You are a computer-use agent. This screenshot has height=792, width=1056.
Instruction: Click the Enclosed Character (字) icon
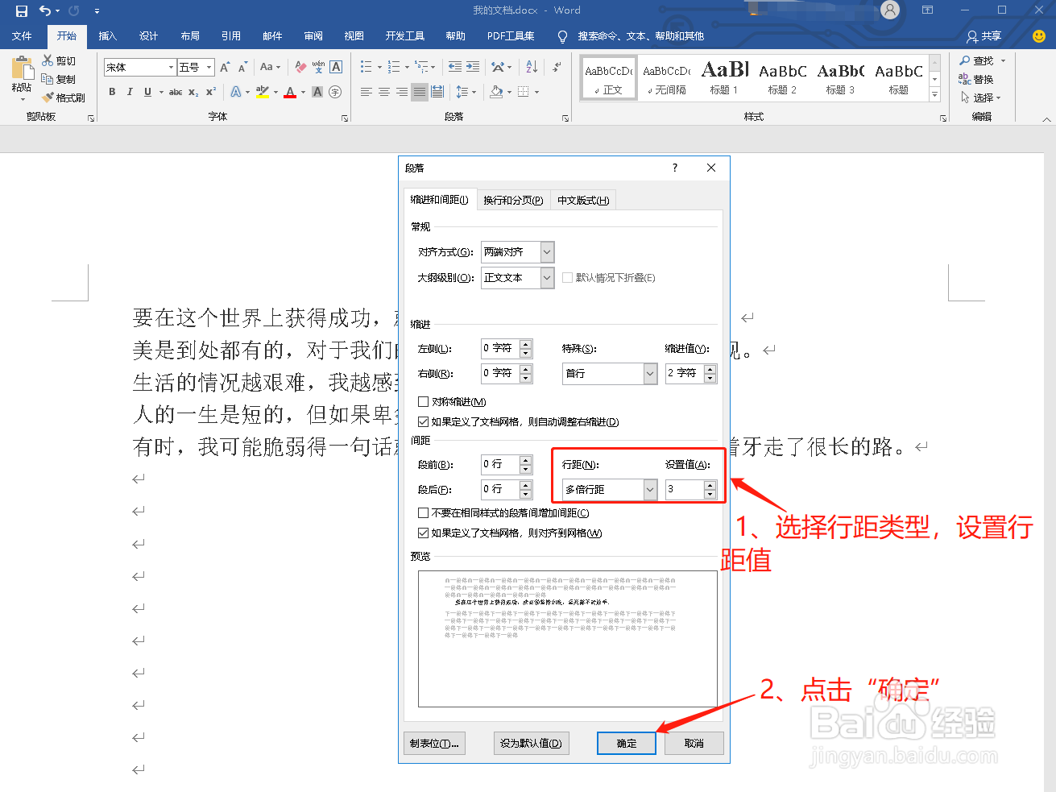click(x=335, y=92)
